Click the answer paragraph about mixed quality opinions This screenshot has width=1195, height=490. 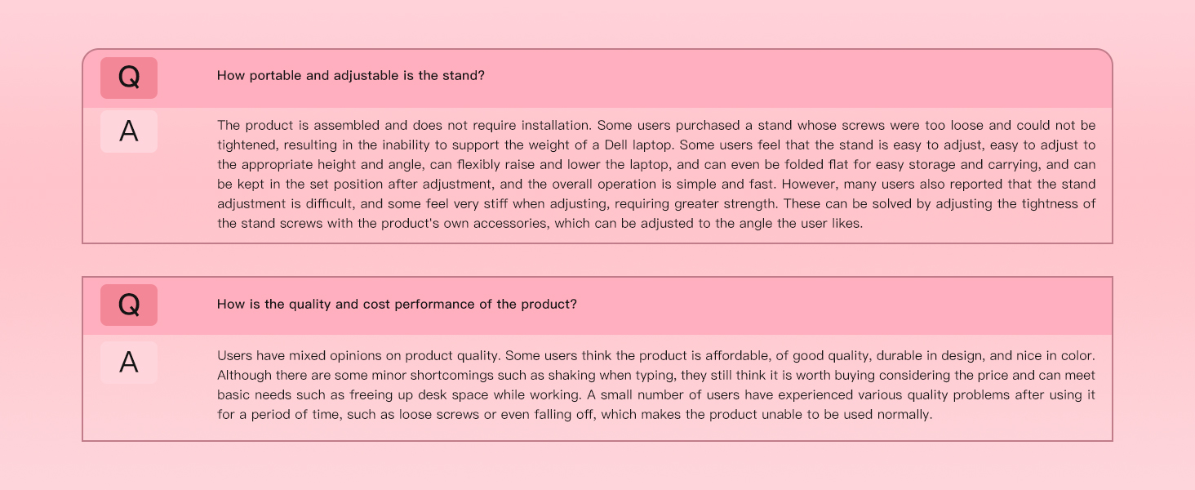coord(656,385)
